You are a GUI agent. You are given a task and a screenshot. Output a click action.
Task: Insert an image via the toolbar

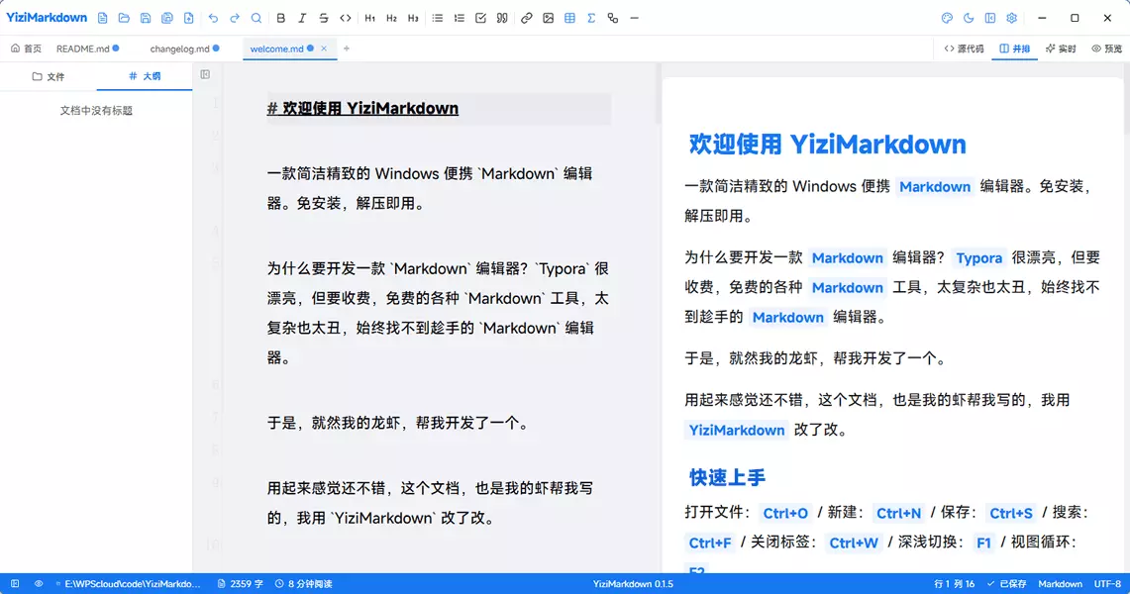point(548,18)
